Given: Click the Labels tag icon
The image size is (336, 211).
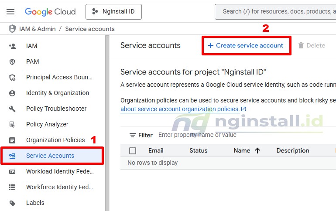Looking at the screenshot, I should point(12,203).
